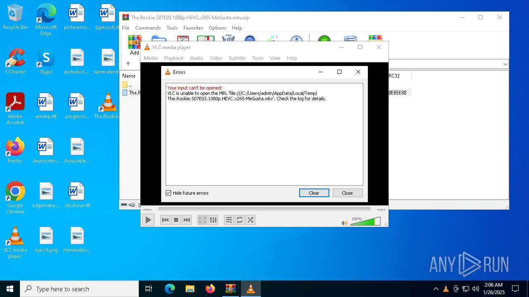
Task: Click the VLC stop playback button
Action: tap(176, 220)
